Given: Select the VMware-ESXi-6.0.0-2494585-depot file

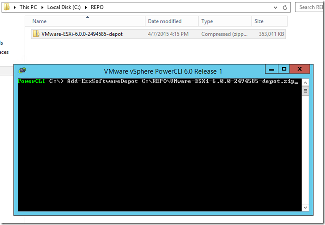Looking at the screenshot, I should coord(158,34).
